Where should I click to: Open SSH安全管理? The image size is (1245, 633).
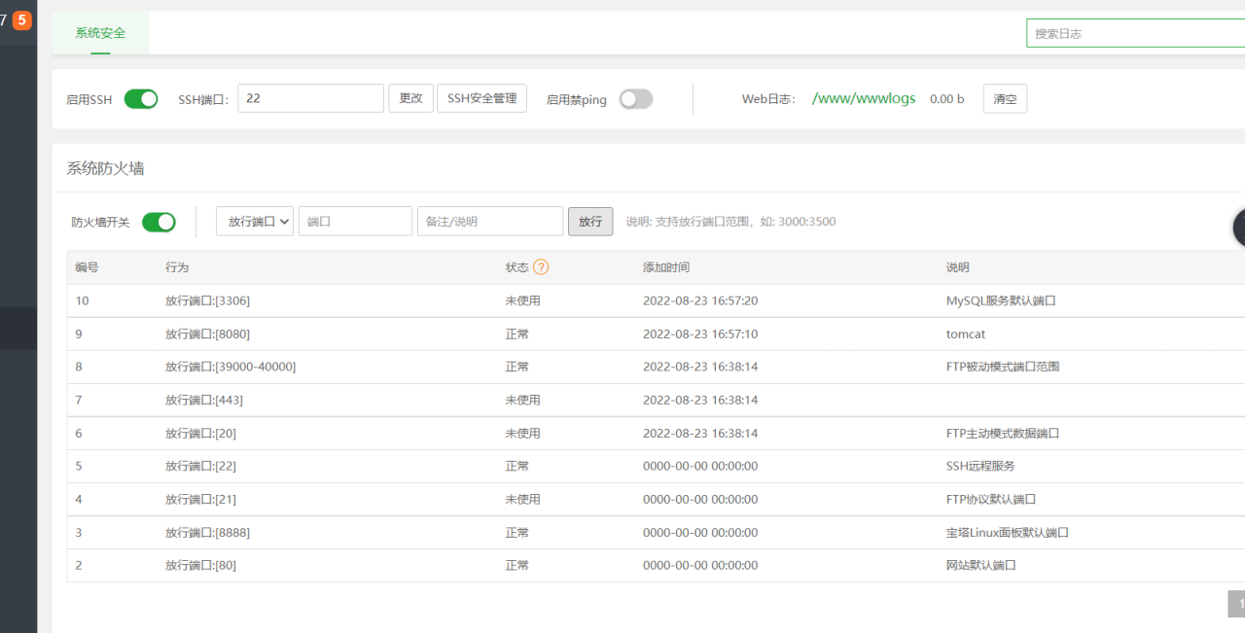[x=481, y=98]
